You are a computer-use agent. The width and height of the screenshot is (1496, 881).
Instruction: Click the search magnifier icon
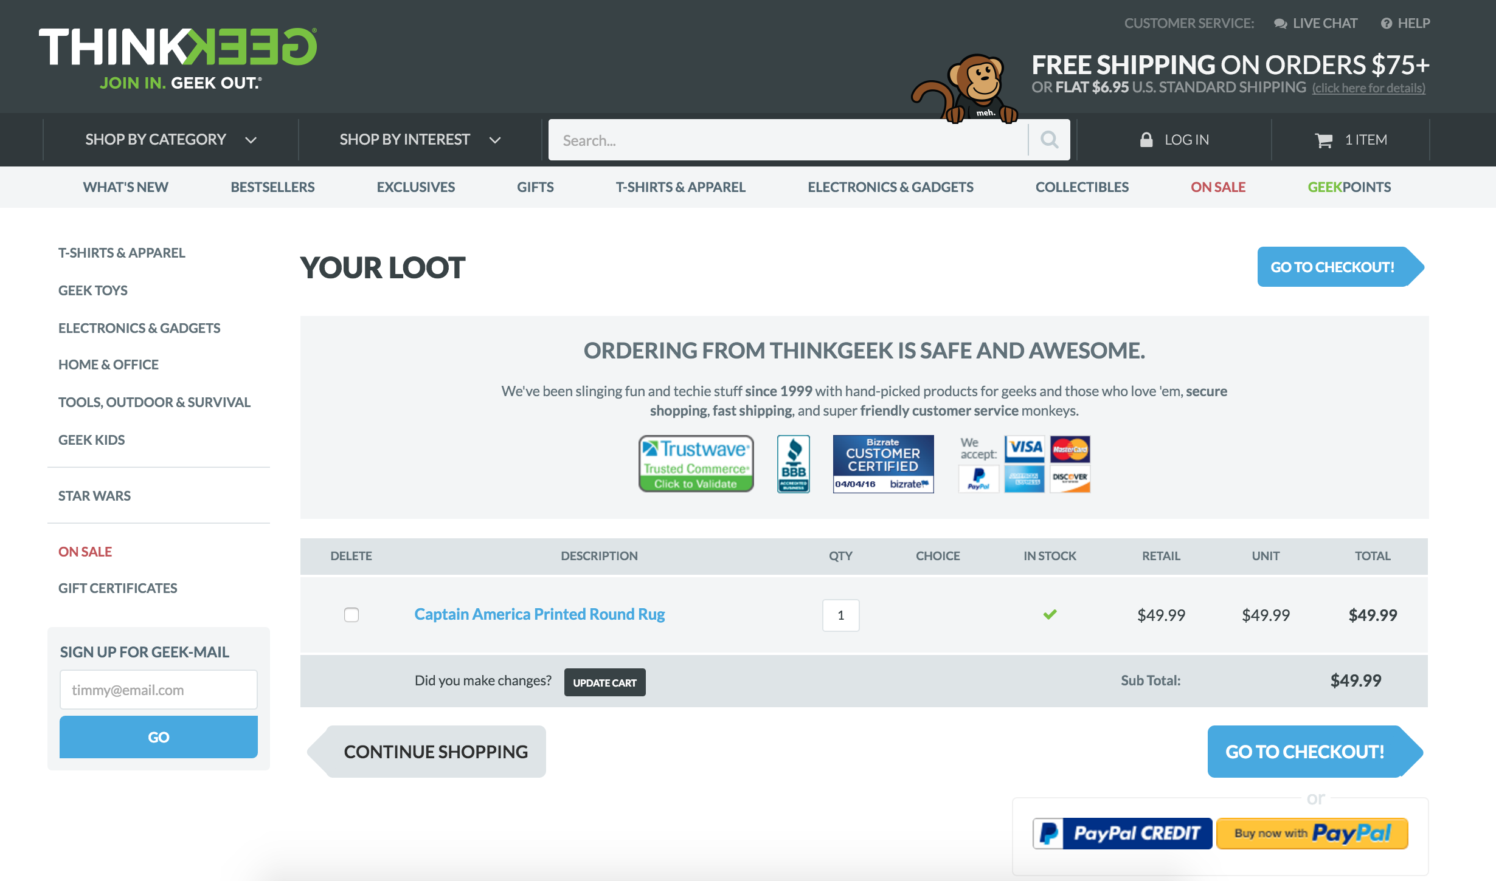pos(1049,140)
